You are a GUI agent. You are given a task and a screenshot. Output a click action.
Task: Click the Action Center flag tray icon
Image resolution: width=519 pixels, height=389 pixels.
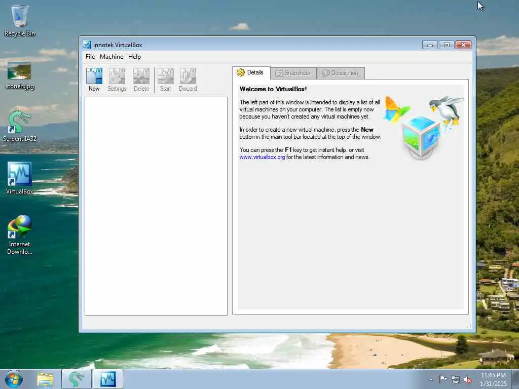(x=443, y=379)
